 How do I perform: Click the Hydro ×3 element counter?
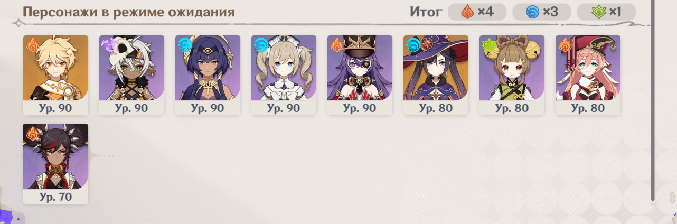click(541, 12)
